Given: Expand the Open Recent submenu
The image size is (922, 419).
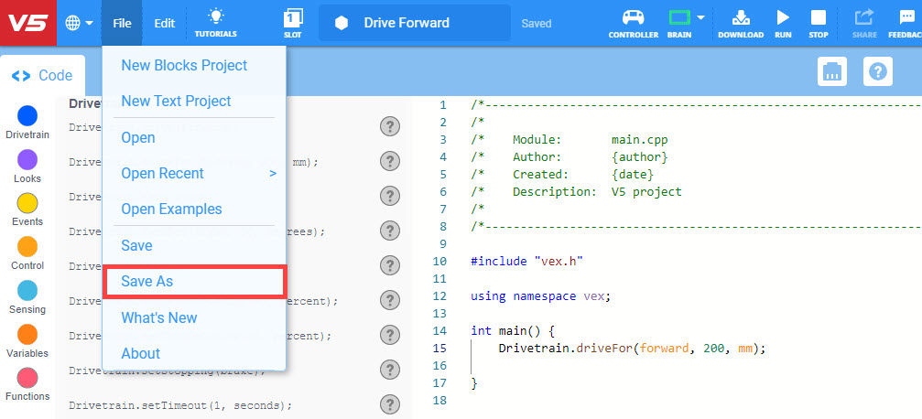Looking at the screenshot, I should 198,173.
